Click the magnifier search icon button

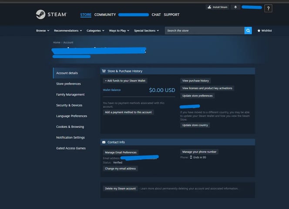click(x=248, y=31)
